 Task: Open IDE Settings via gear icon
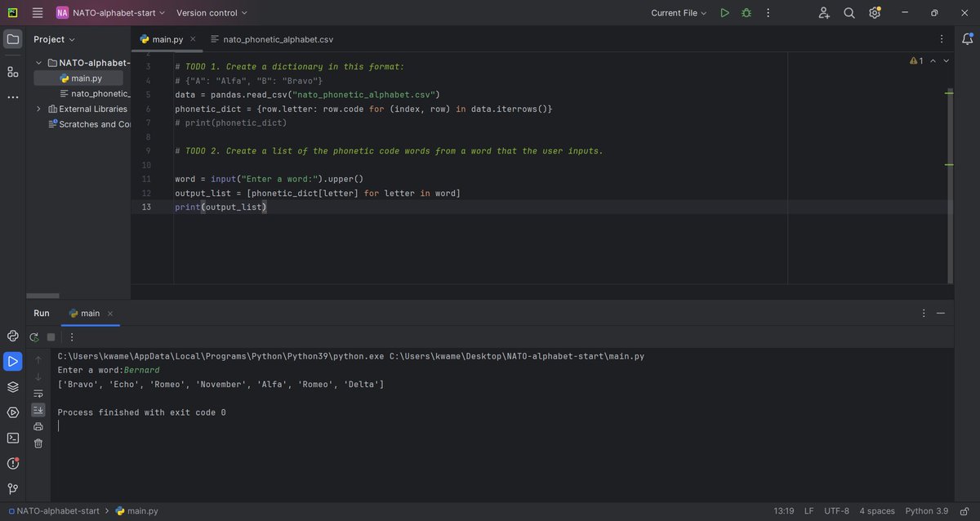click(x=873, y=13)
